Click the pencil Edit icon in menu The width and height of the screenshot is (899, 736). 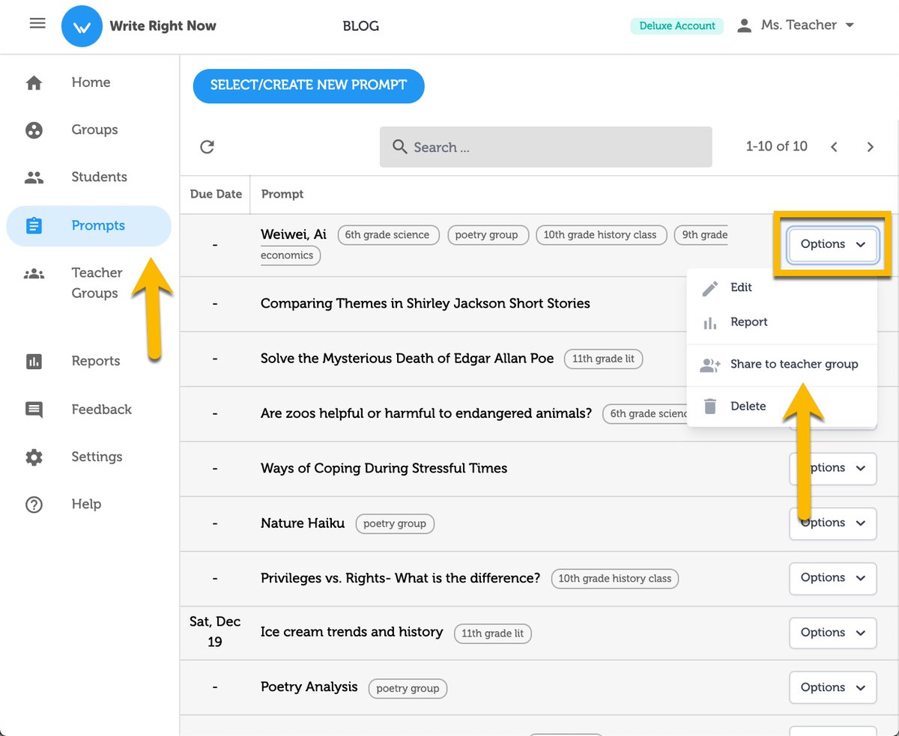point(709,288)
